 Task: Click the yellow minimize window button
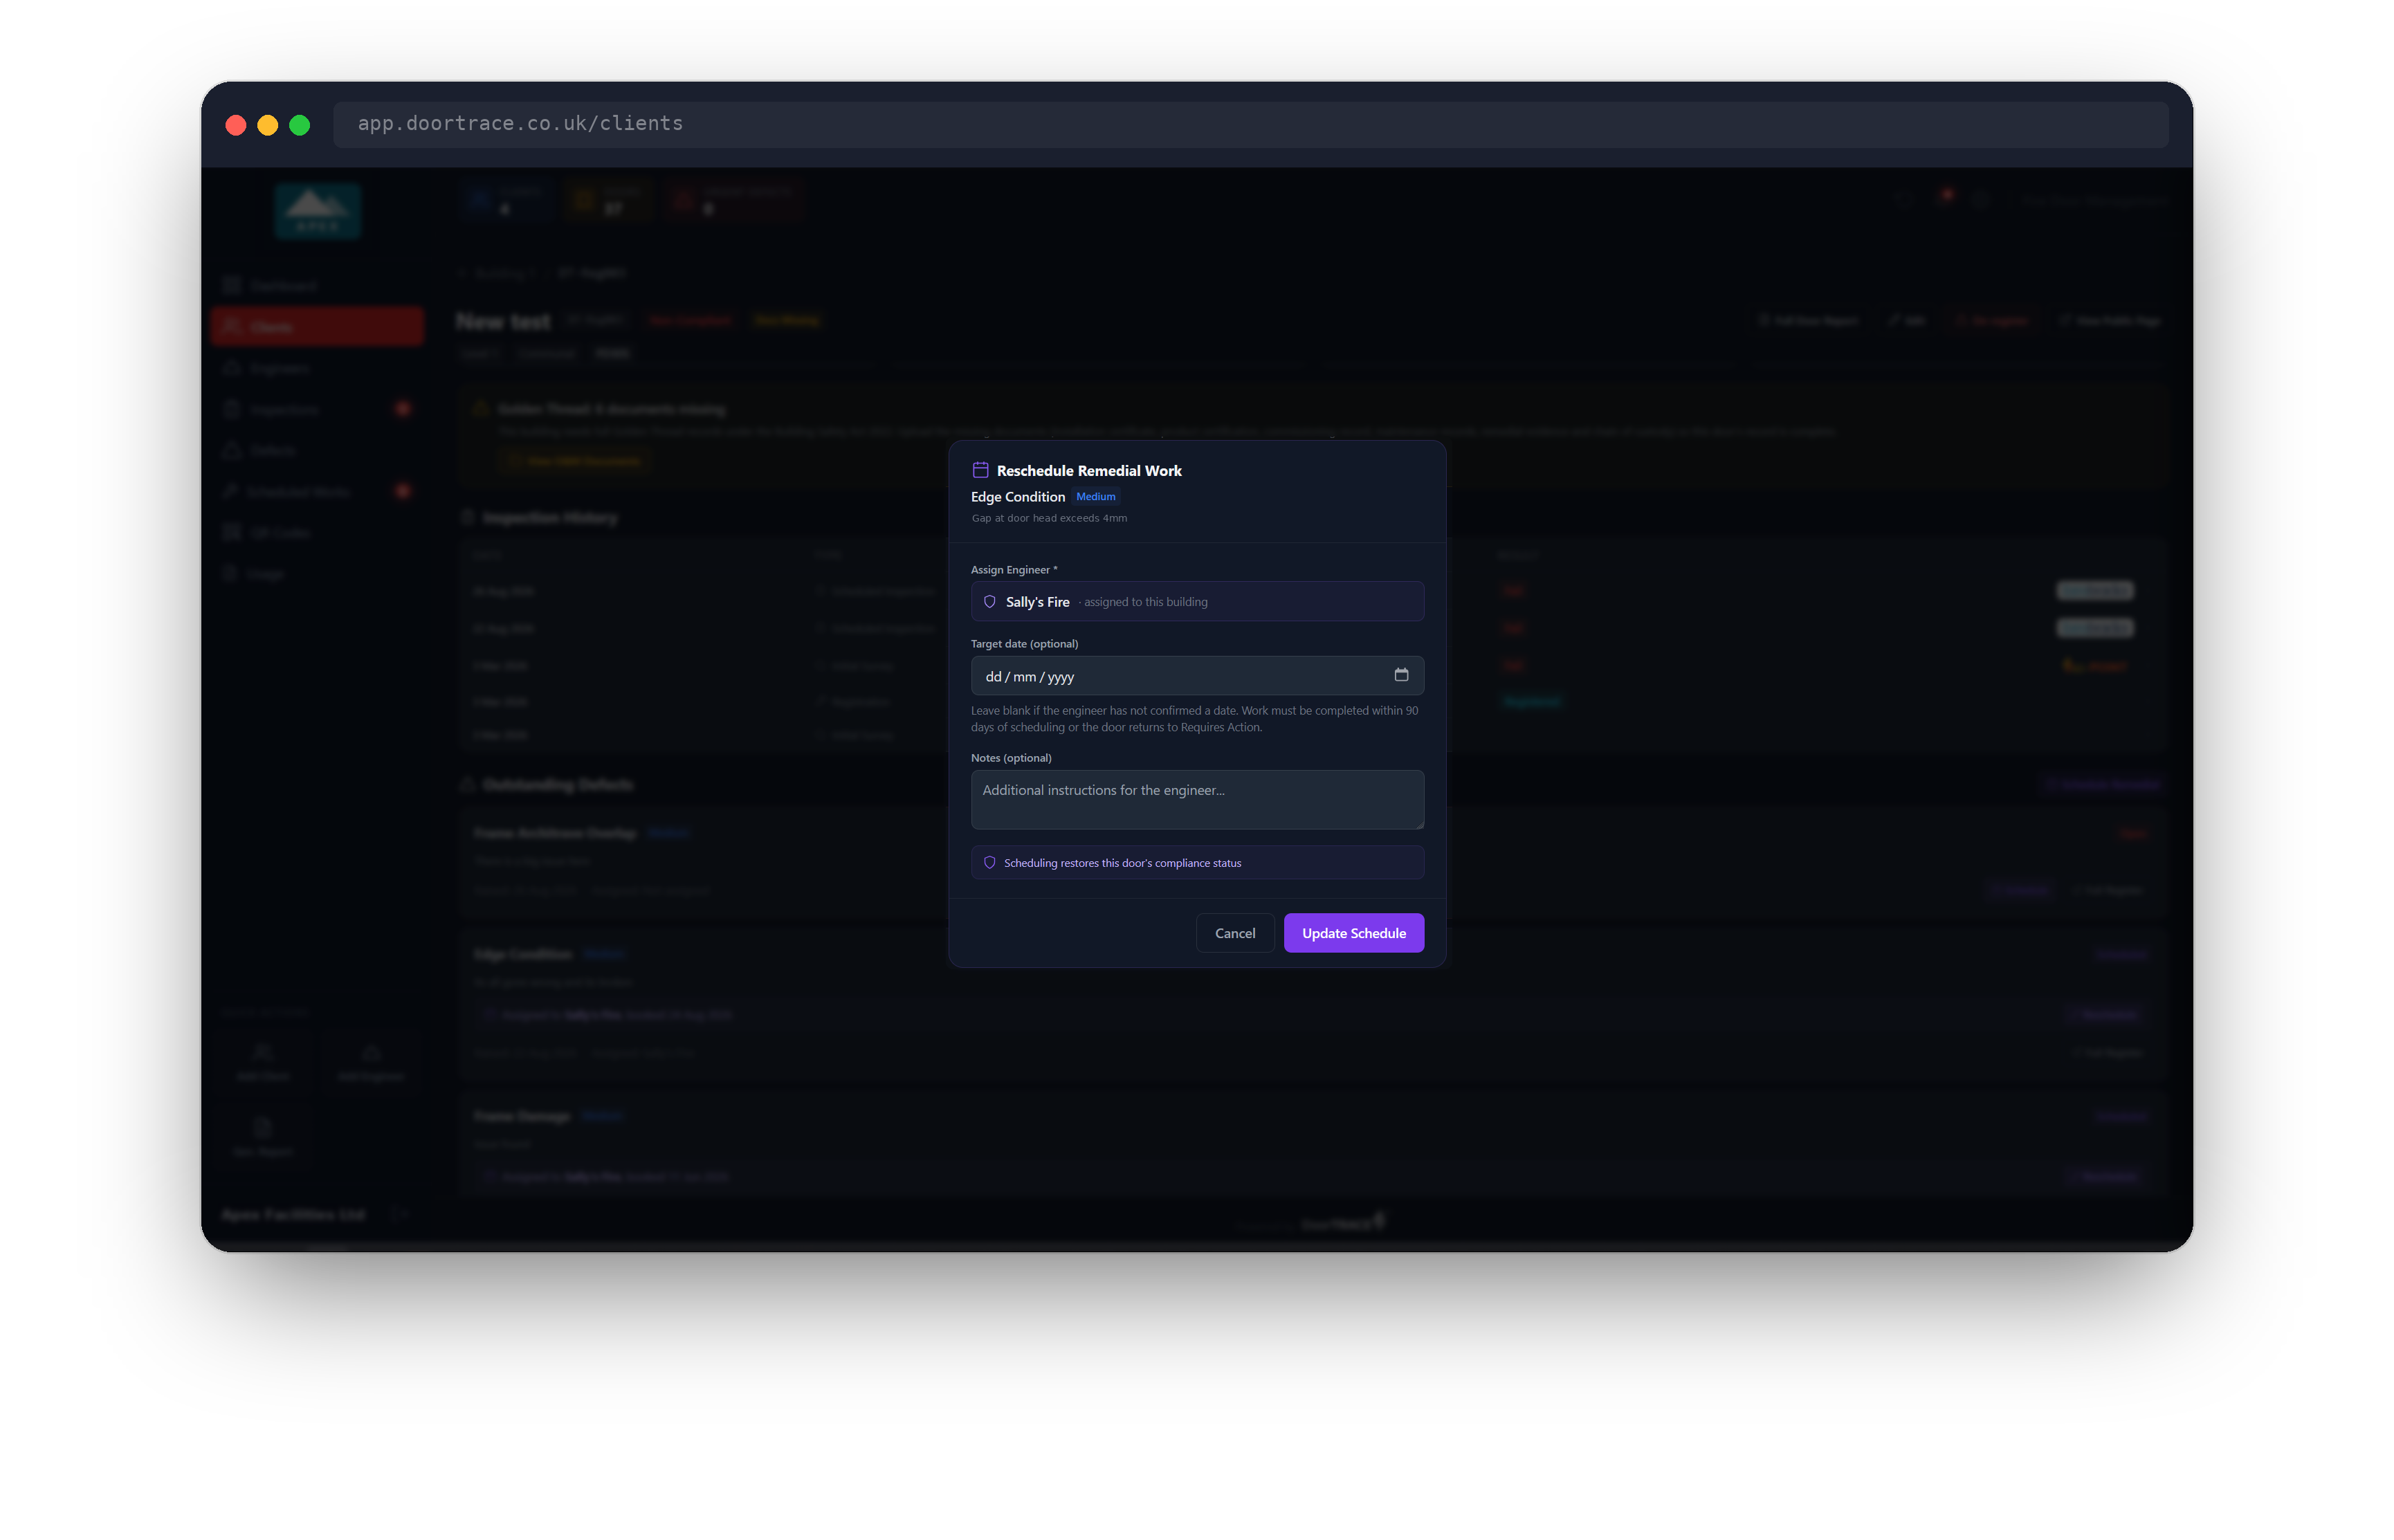click(267, 125)
